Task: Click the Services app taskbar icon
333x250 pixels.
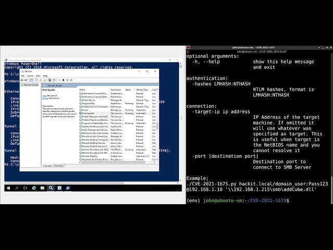Action: coord(51,188)
